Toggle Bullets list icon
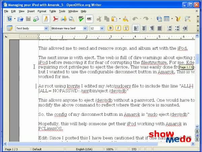 tap(177, 28)
